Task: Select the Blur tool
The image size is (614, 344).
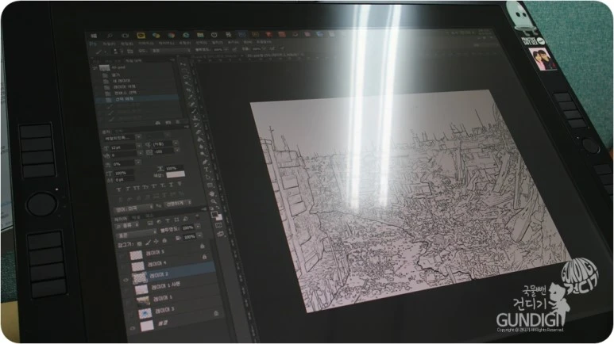Action: 201,147
